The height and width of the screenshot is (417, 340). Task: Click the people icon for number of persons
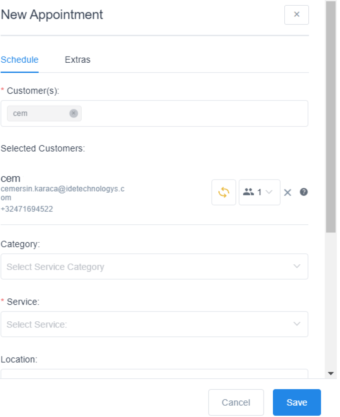click(248, 192)
